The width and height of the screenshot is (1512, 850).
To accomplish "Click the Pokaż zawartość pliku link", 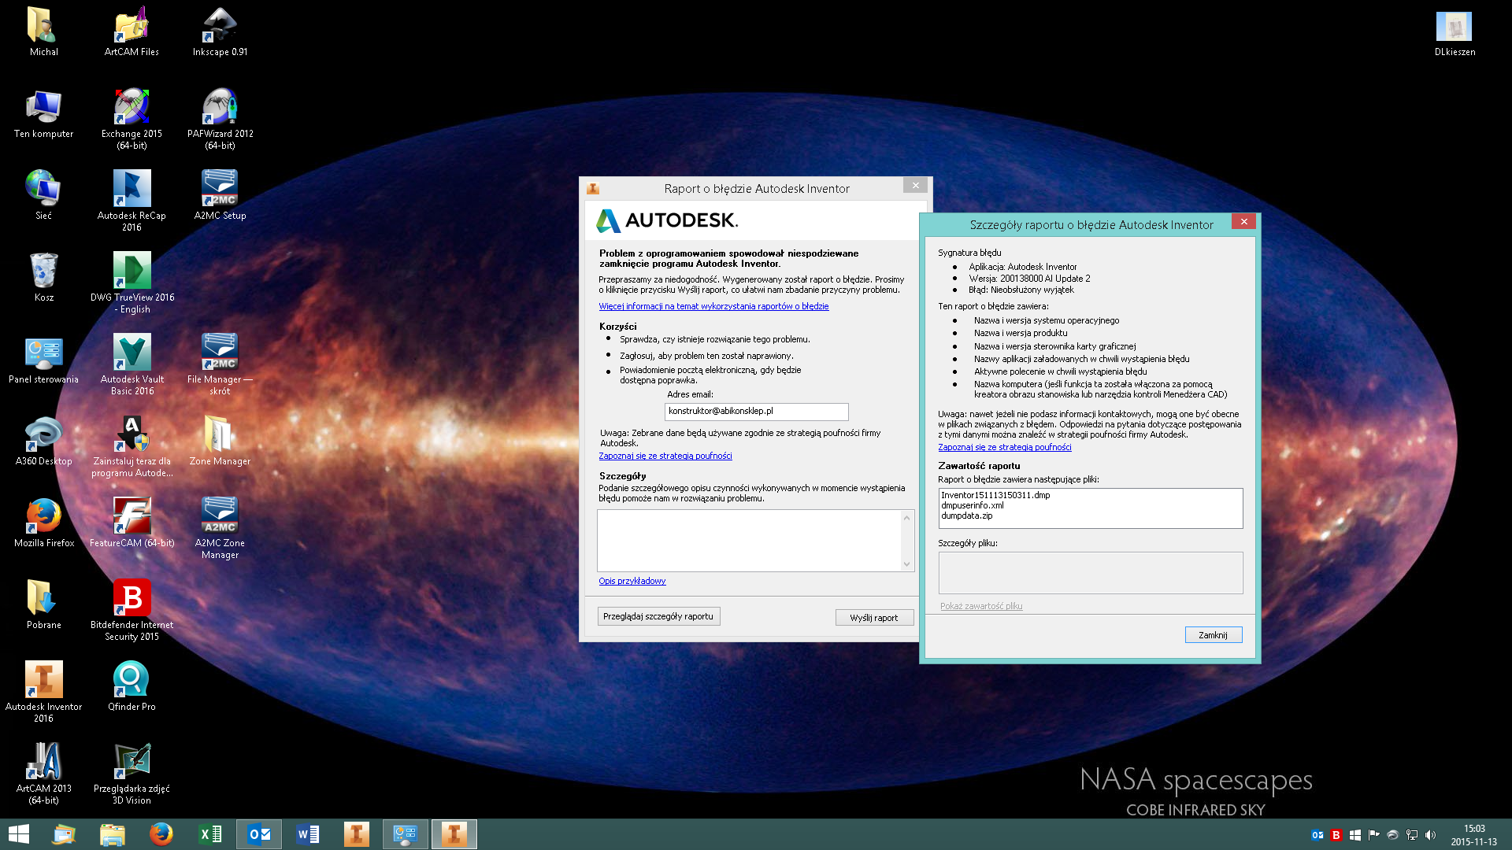I will pyautogui.click(x=981, y=606).
